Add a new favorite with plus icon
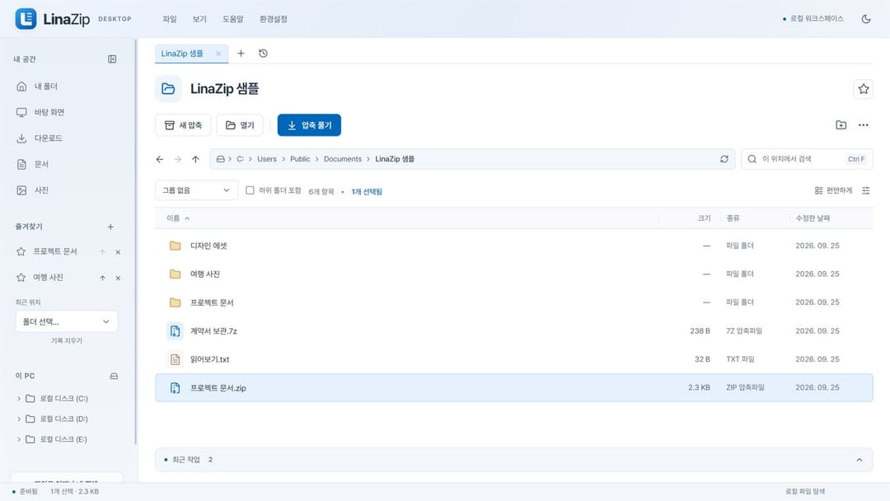The width and height of the screenshot is (890, 501). (110, 227)
